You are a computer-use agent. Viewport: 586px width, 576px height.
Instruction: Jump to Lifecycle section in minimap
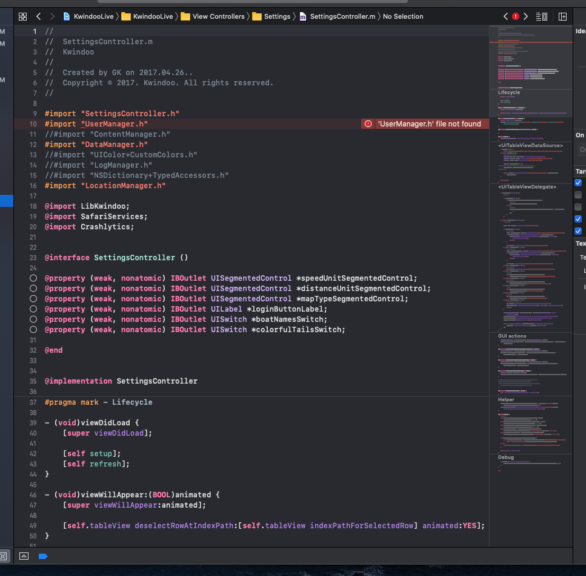tap(508, 93)
